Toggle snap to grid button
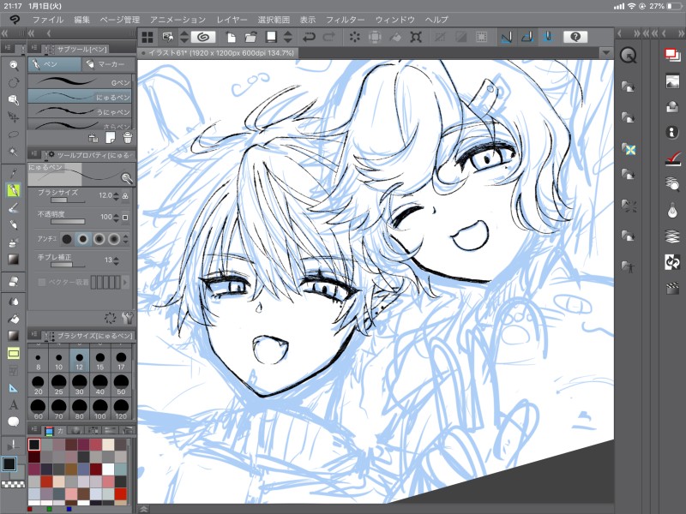 (548, 37)
